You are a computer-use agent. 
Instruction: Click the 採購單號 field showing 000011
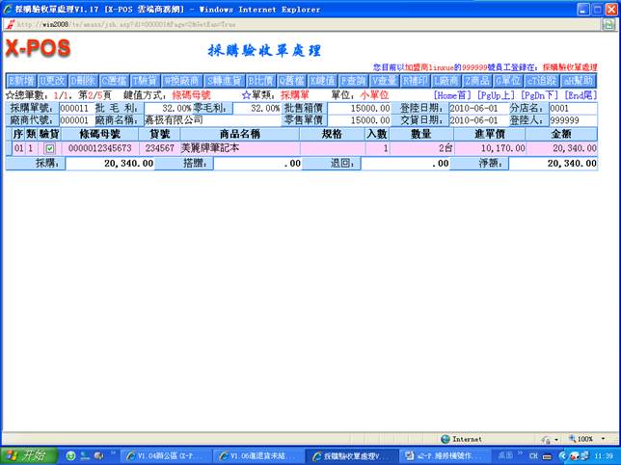(x=74, y=109)
